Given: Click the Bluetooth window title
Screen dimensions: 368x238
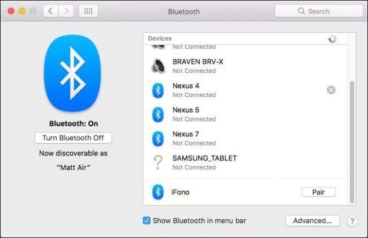Looking at the screenshot, I should (x=184, y=11).
